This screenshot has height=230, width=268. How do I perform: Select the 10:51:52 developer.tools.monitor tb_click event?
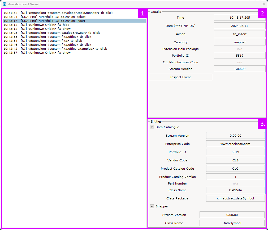74,13
